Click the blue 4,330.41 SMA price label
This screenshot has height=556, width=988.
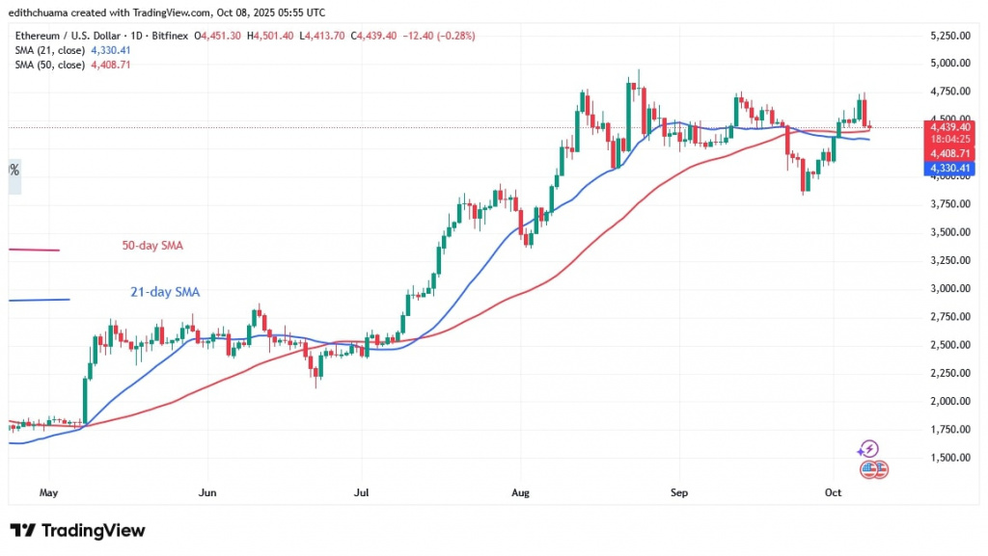click(949, 169)
